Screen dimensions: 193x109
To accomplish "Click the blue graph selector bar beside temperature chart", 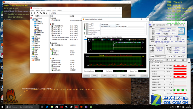I will point(86,40).
